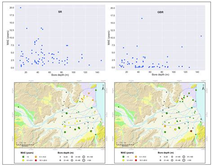Click the GBR chart title
This screenshot has height=167, width=213.
pos(160,12)
